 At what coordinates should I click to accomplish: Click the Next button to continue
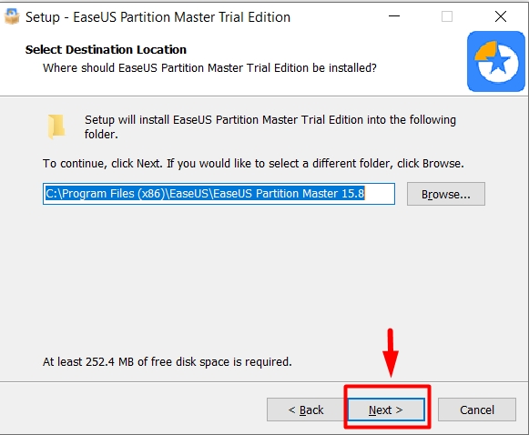[386, 410]
